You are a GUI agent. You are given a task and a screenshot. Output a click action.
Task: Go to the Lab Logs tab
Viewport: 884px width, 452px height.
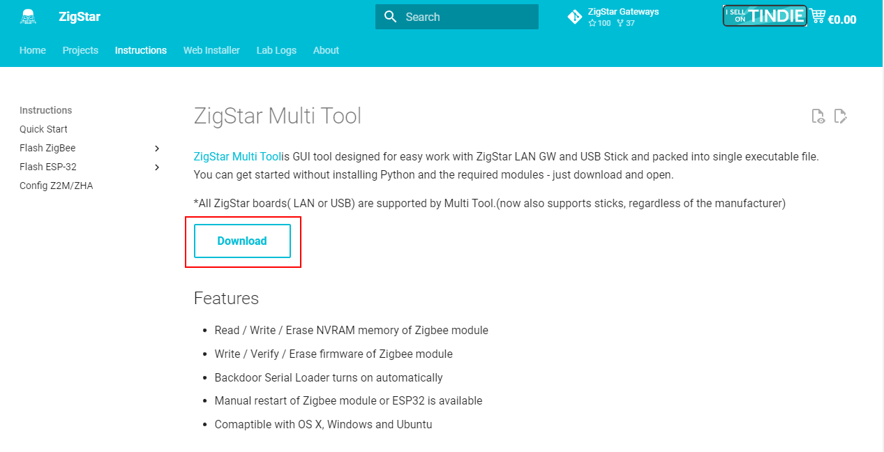click(276, 50)
